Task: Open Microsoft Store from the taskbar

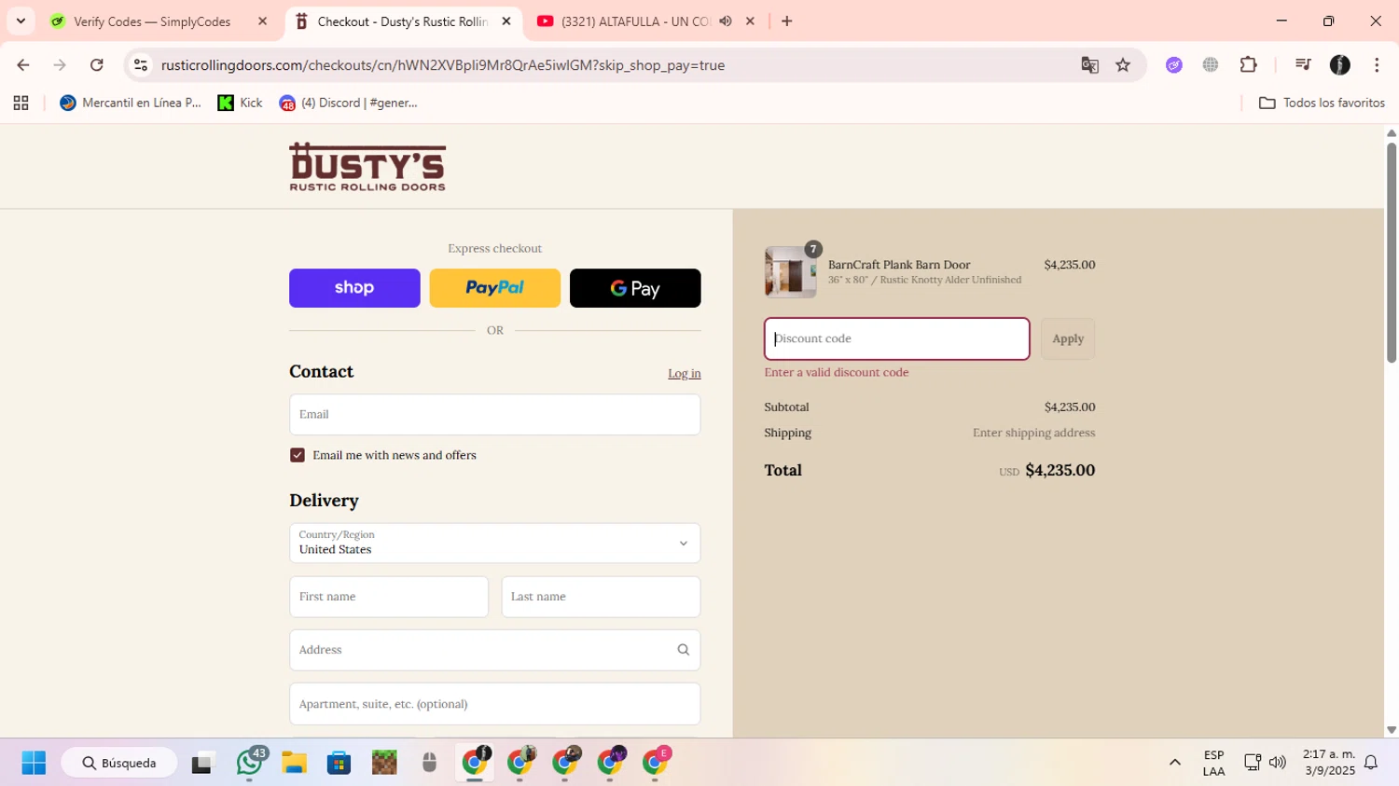Action: tap(339, 764)
